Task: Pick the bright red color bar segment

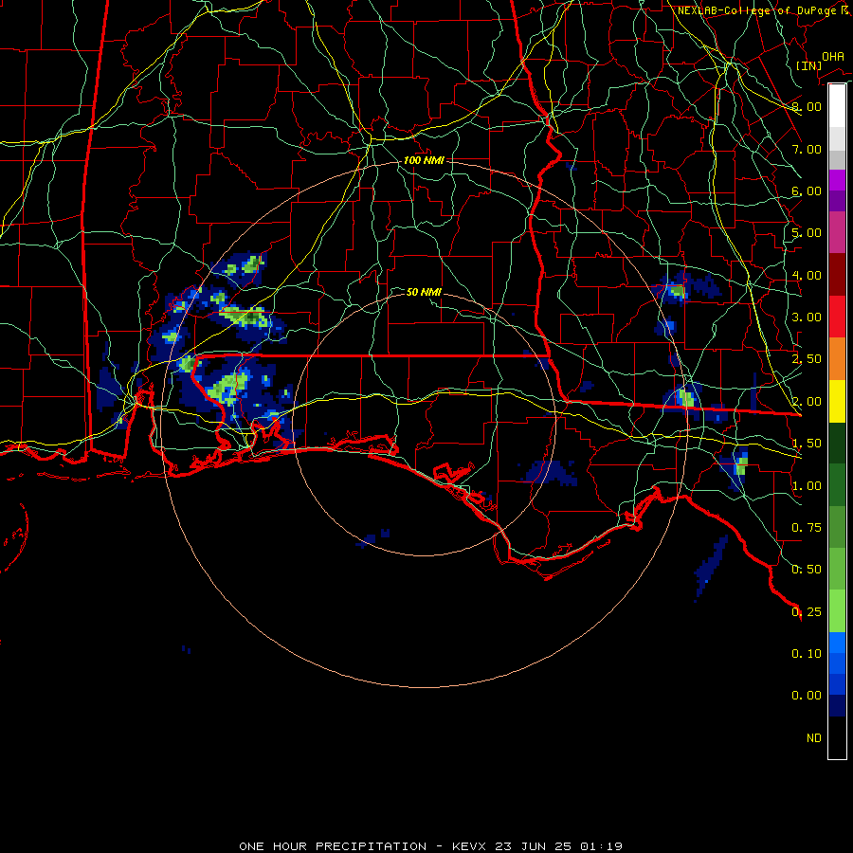Action: [x=837, y=318]
